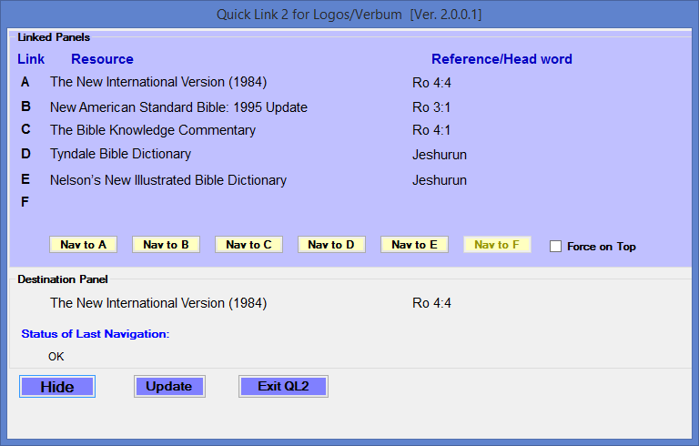Click the Nav to C button
The width and height of the screenshot is (699, 446).
coord(248,245)
